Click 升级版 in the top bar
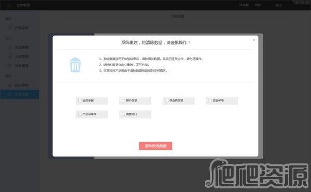311x192 pixels. tap(244, 5)
